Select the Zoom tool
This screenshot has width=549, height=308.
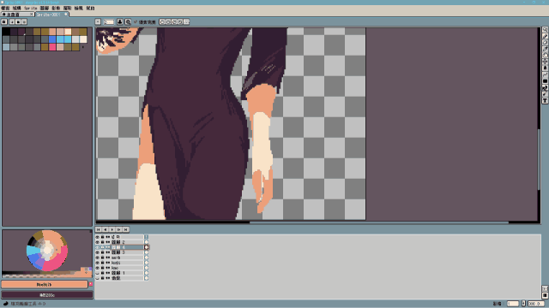(546, 55)
